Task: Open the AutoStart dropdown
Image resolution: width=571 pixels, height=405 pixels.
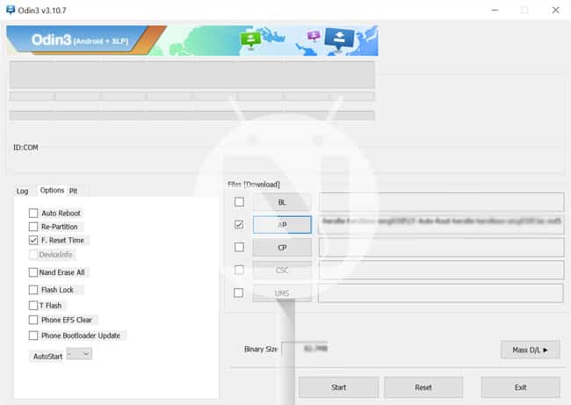Action: (79, 354)
